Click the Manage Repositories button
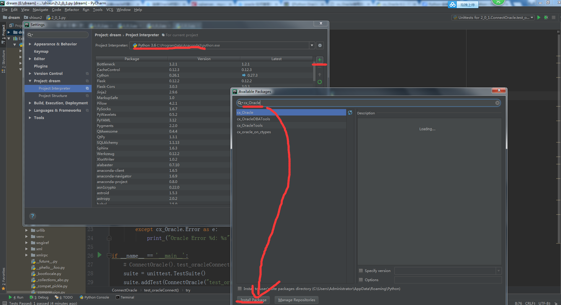 point(297,300)
